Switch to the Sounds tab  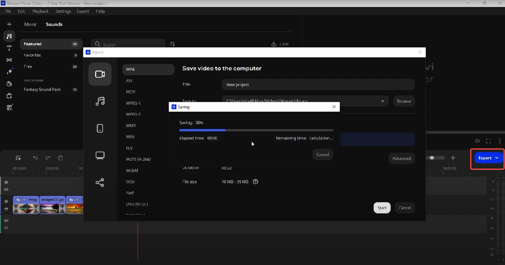54,24
